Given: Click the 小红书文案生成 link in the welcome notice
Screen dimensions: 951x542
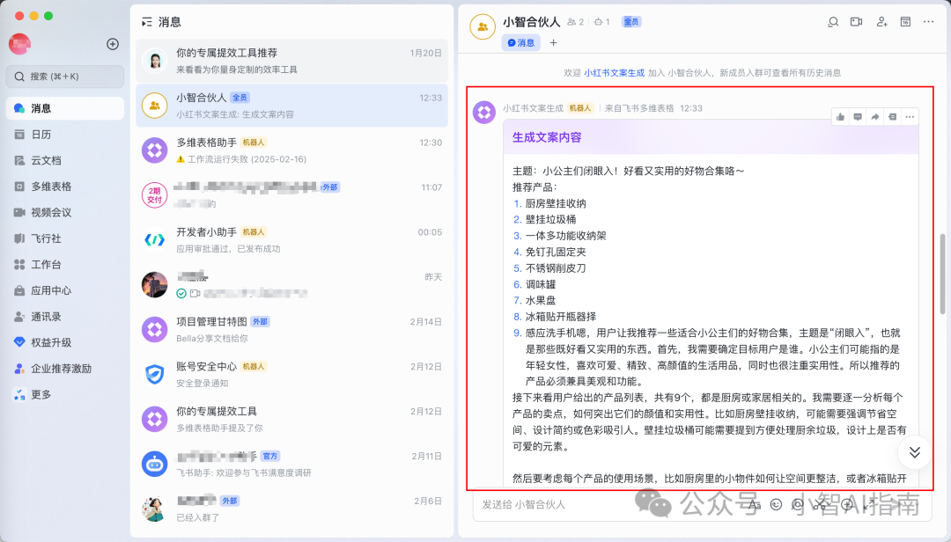Looking at the screenshot, I should click(614, 73).
